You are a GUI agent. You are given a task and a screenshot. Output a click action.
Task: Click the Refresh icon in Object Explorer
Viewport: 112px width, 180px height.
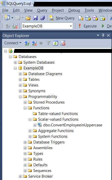click(x=55, y=43)
